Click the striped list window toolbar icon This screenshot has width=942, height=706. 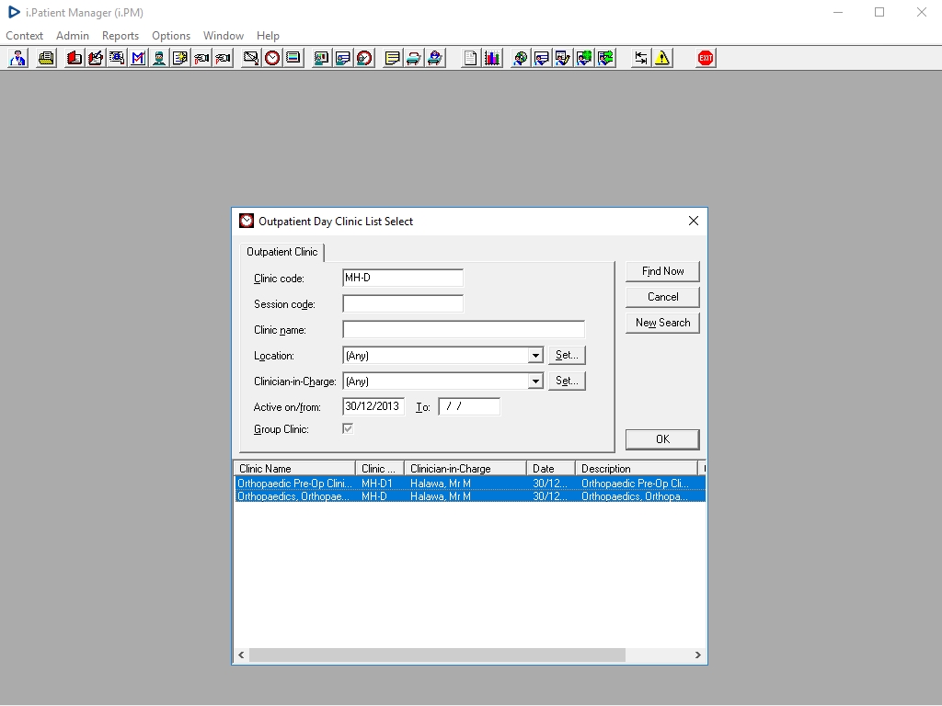coord(293,58)
